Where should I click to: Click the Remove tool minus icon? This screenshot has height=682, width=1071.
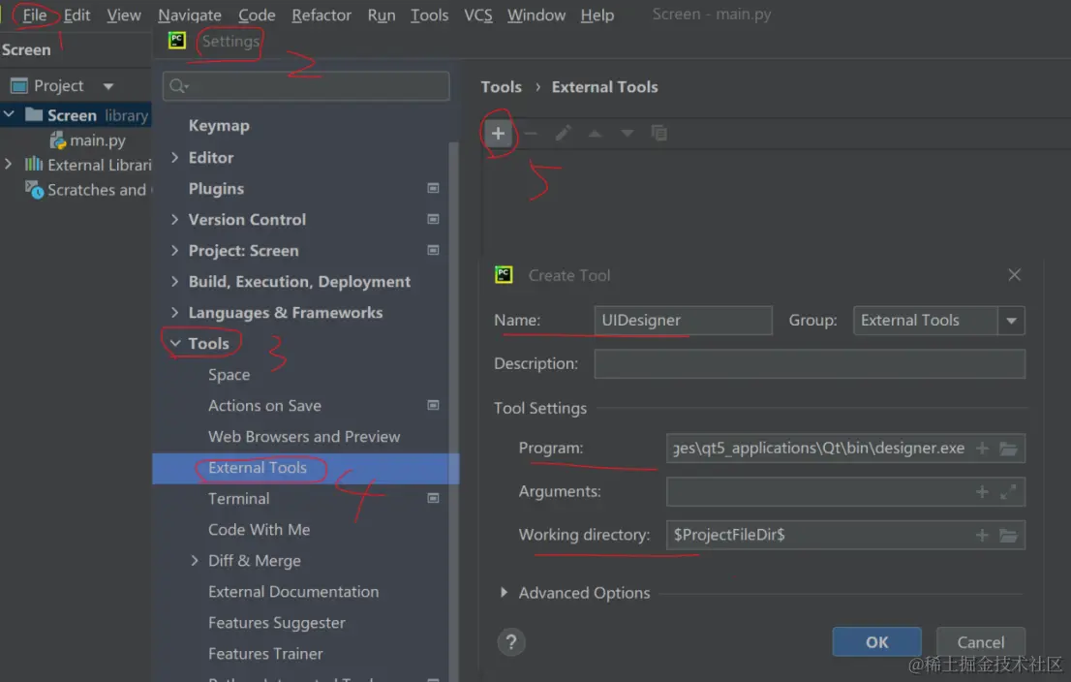pos(531,134)
